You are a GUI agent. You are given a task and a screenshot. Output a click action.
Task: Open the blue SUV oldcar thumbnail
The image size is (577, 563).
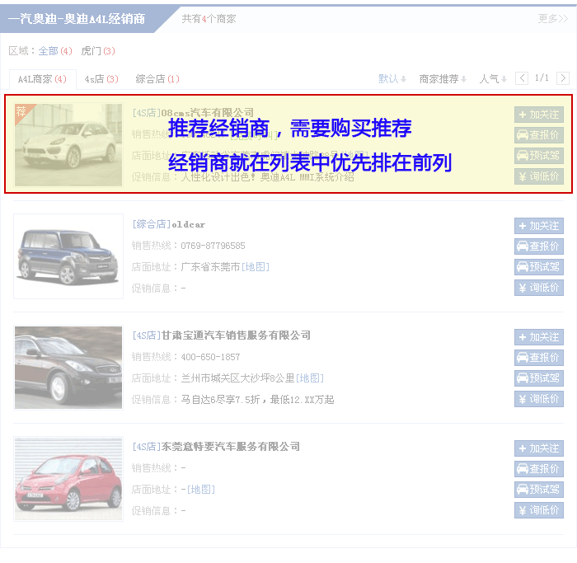click(x=68, y=255)
